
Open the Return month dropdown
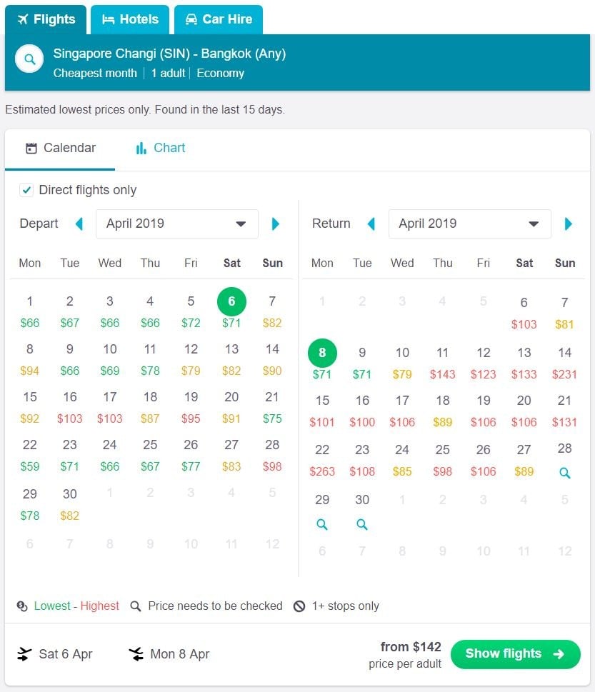click(469, 224)
